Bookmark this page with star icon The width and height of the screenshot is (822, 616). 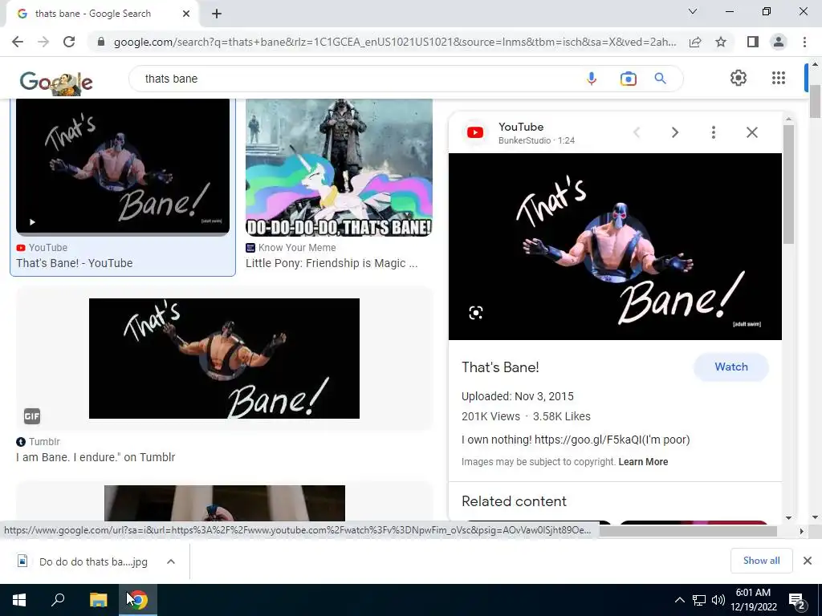[721, 42]
